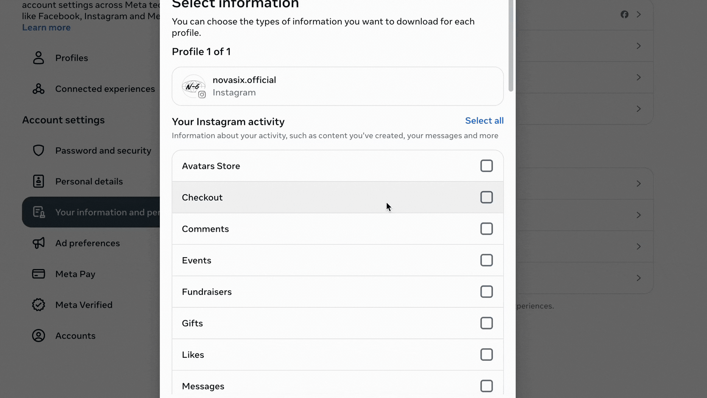Screen dimensions: 707x398
Task: Click the Profiles person icon
Action: click(38, 58)
